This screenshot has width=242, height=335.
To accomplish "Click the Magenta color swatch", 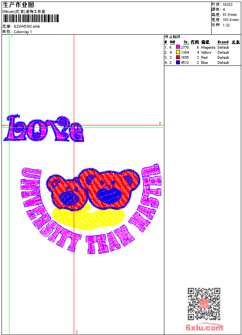I will point(178,47).
